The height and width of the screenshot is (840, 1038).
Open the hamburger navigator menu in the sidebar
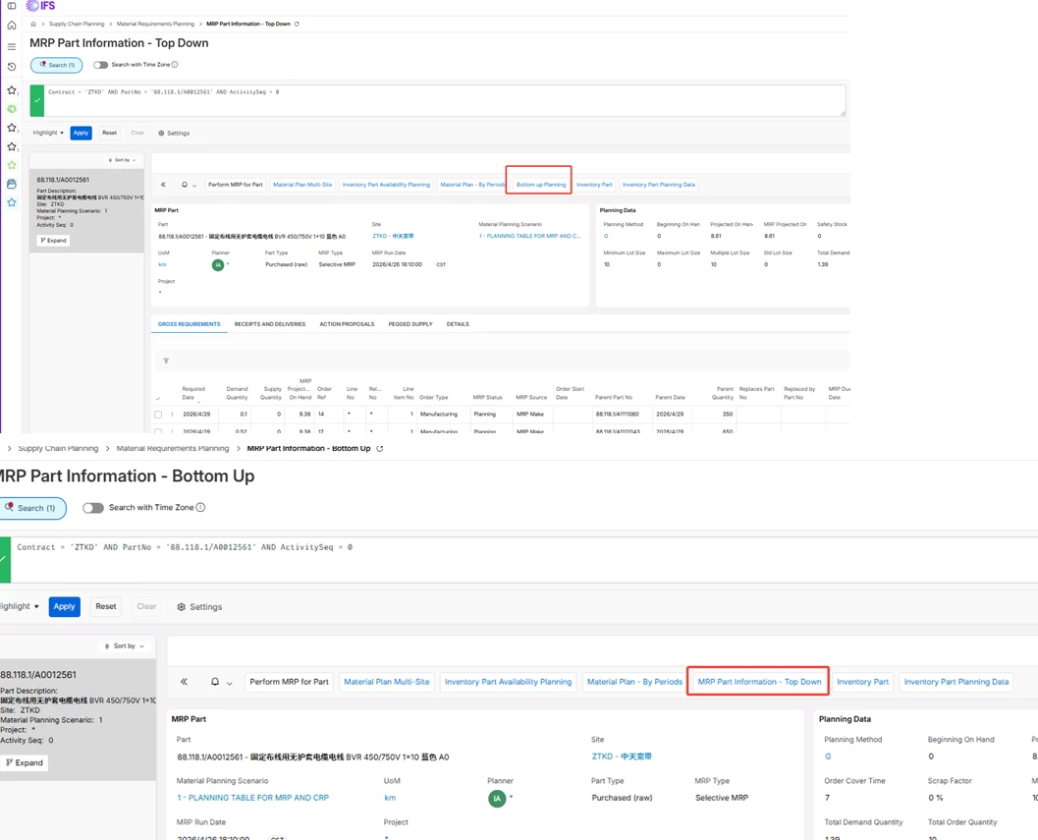tap(11, 46)
